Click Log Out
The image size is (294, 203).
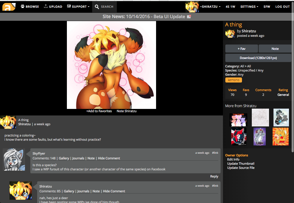pos(282,7)
